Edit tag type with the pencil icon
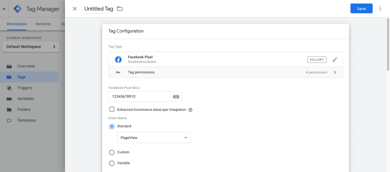Viewport: 390px width, 172px height. click(x=335, y=60)
